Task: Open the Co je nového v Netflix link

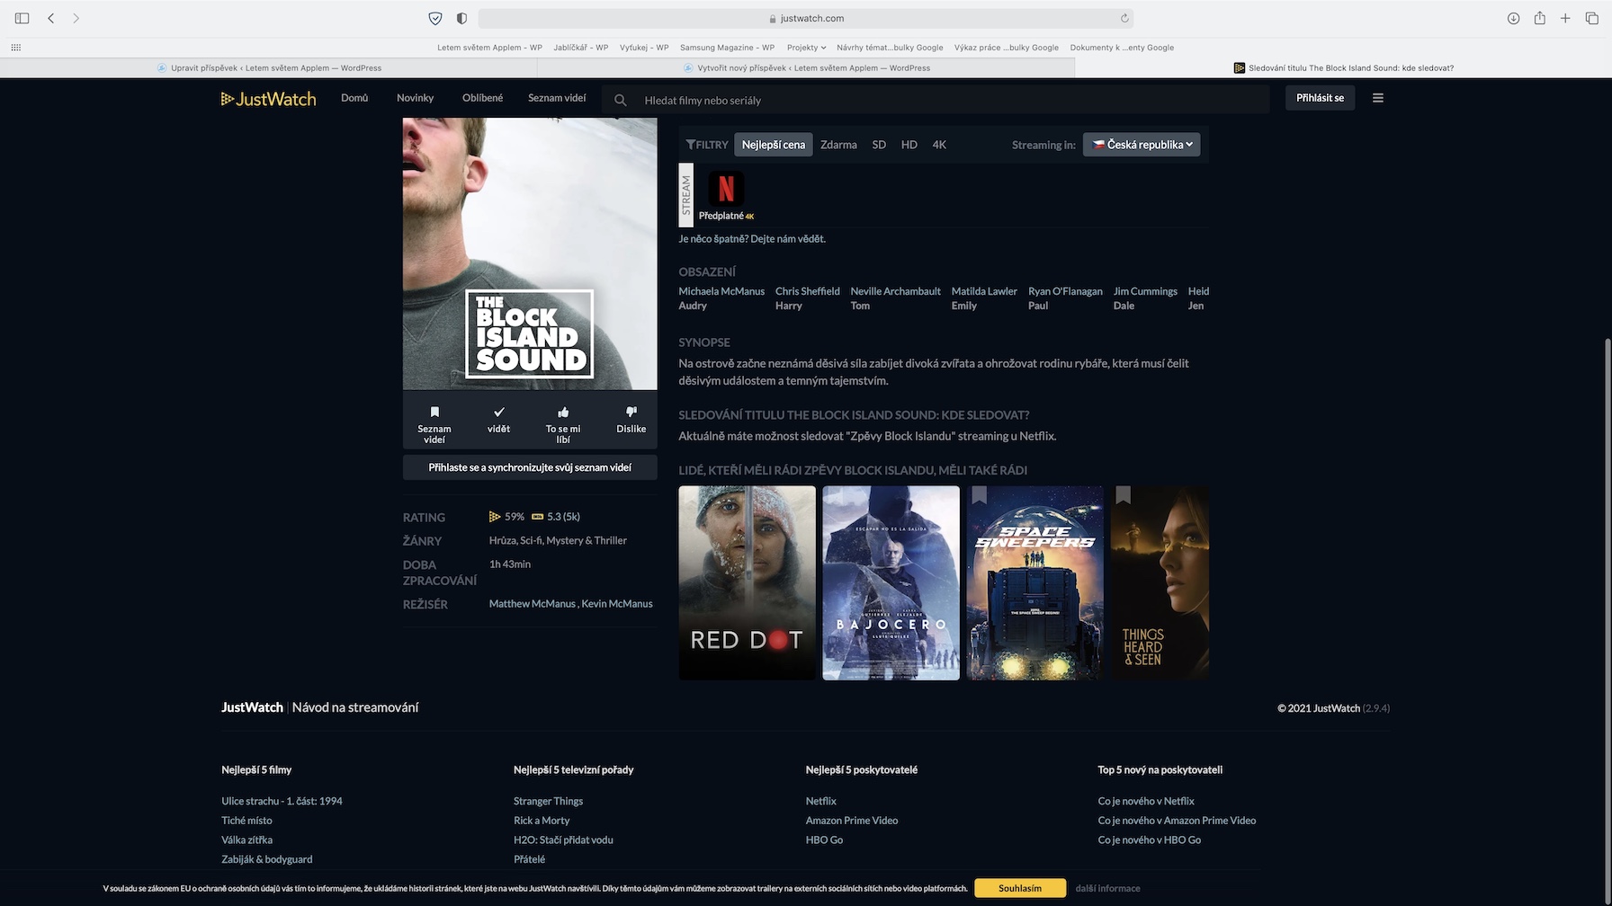Action: pos(1146,801)
